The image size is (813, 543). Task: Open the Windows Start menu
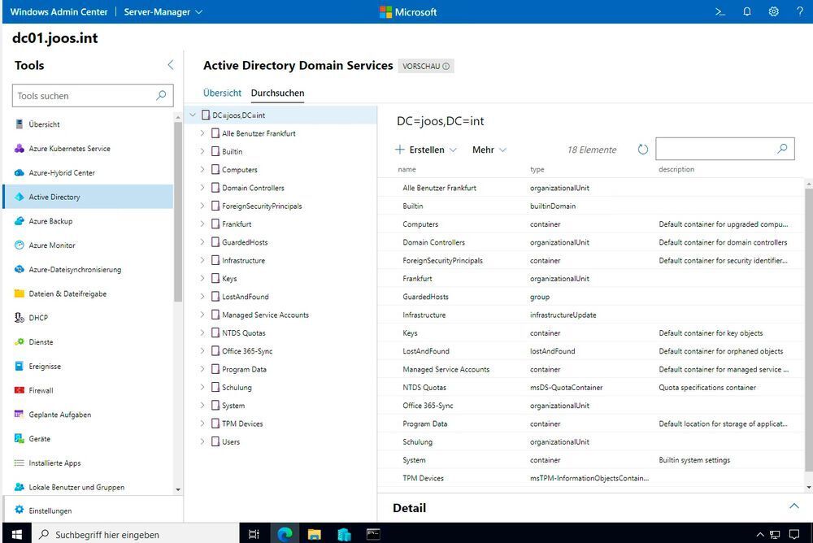coord(16,534)
